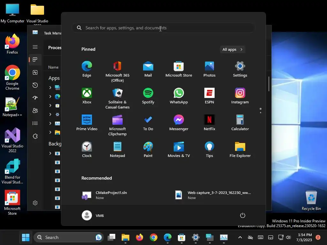The width and height of the screenshot is (327, 245).
Task: Launch Microsoft 365 (Office) from Pinned
Action: pos(118,71)
